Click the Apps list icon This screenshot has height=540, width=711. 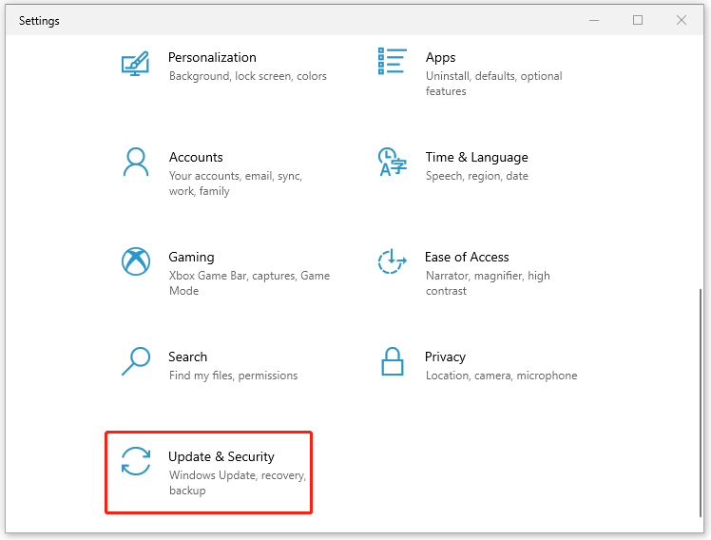point(392,61)
